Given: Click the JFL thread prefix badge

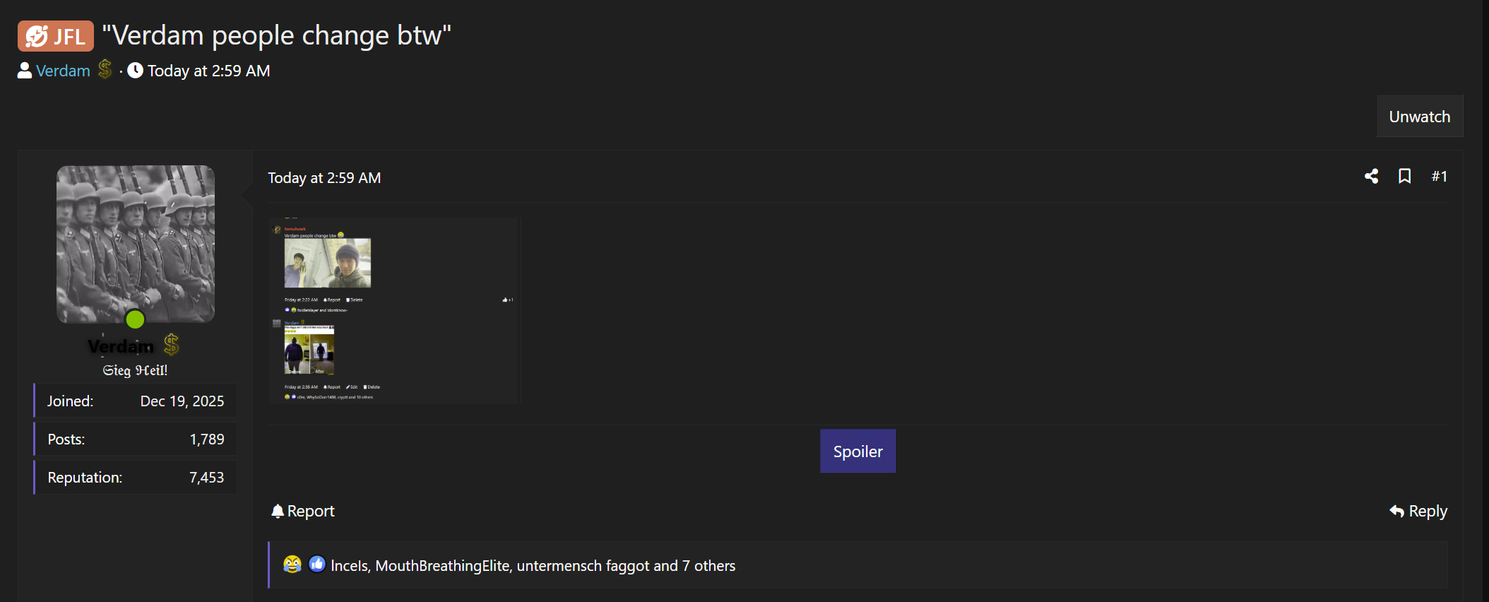Looking at the screenshot, I should click(56, 36).
